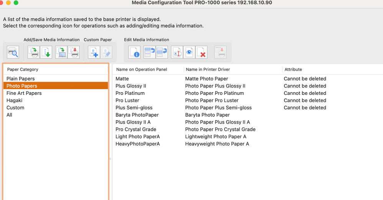
Task: Click Photo Paper Plus Semi-gloss driver name
Action: pos(218,107)
